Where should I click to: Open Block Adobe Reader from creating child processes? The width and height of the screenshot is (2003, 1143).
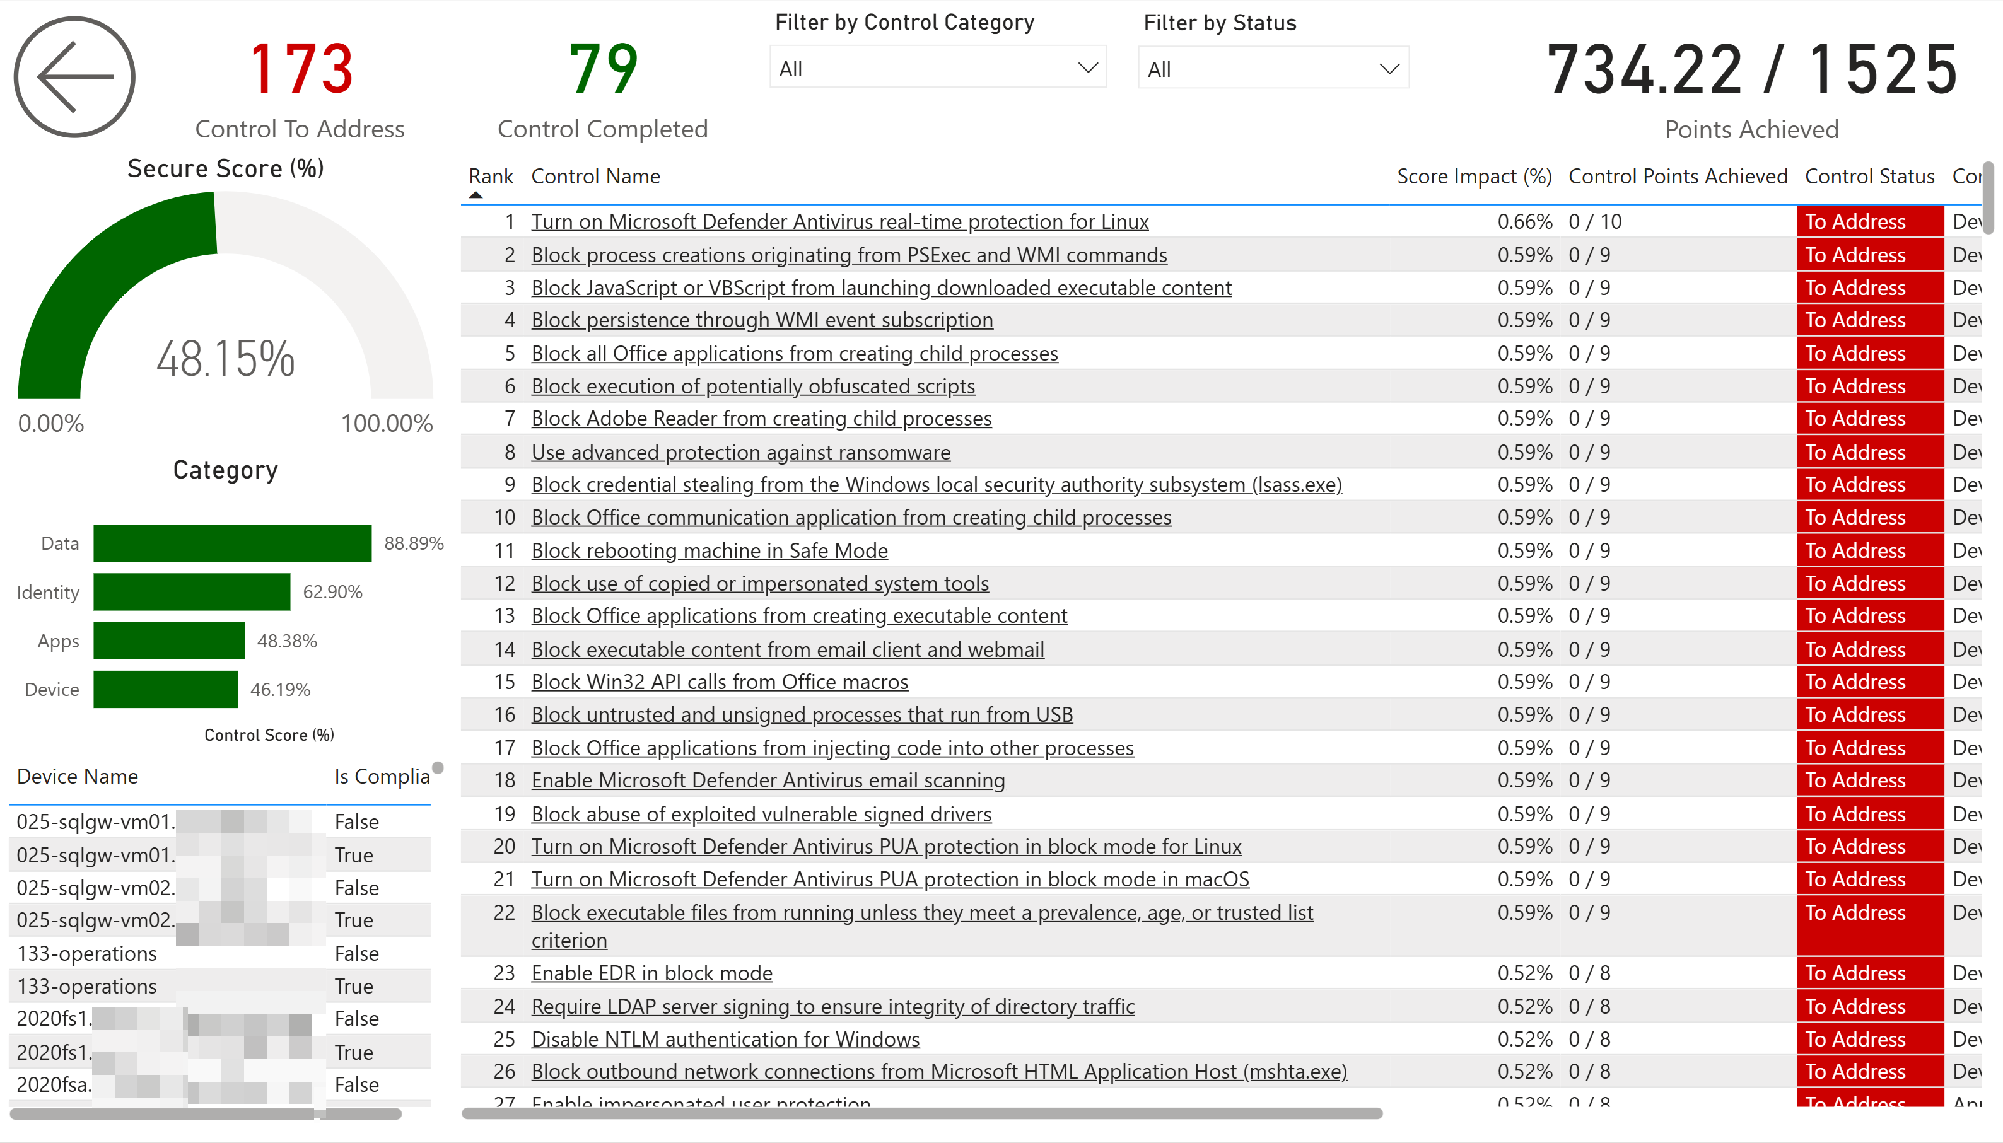tap(761, 419)
